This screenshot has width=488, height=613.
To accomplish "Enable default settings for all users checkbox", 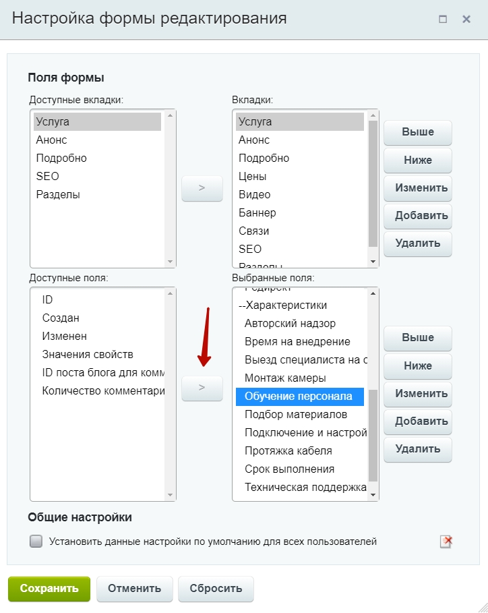I will coord(36,541).
